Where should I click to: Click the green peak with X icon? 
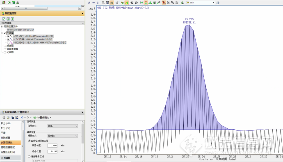[x=154, y=3]
